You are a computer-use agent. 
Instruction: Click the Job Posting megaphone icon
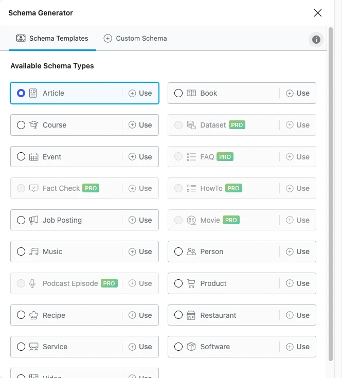tap(34, 220)
